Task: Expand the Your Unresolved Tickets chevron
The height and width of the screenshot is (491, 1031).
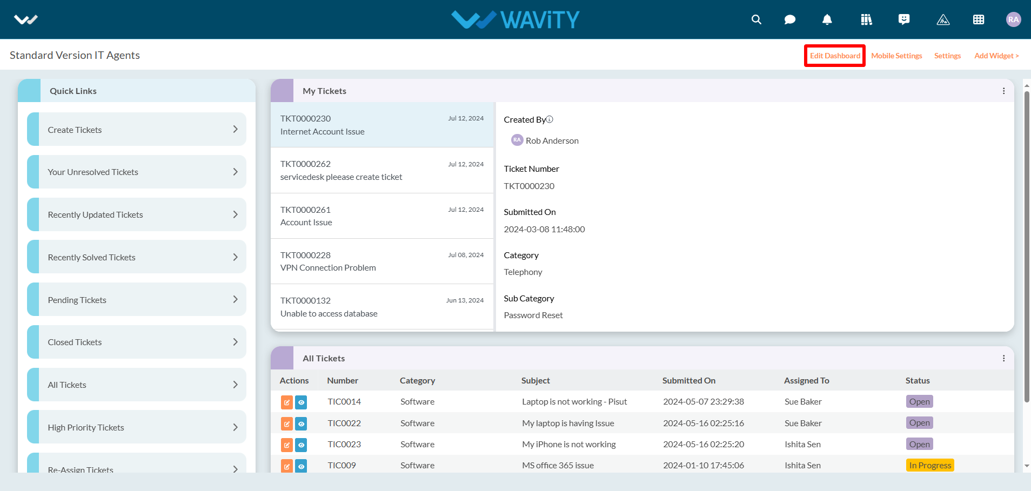Action: [235, 172]
